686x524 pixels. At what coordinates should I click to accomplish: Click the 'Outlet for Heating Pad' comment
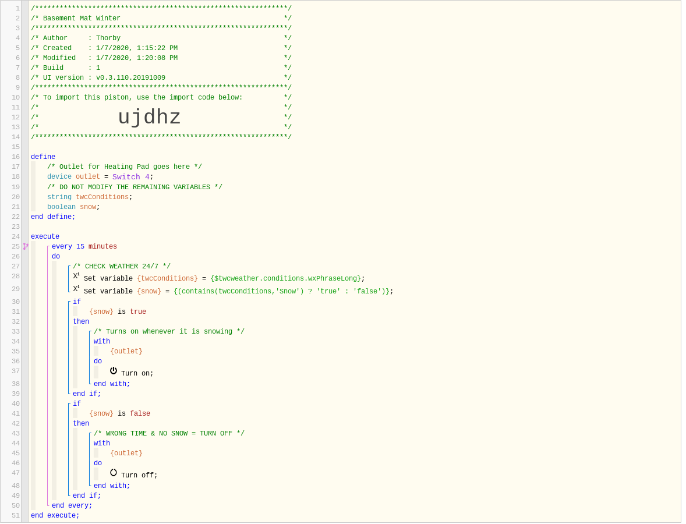[x=124, y=167]
